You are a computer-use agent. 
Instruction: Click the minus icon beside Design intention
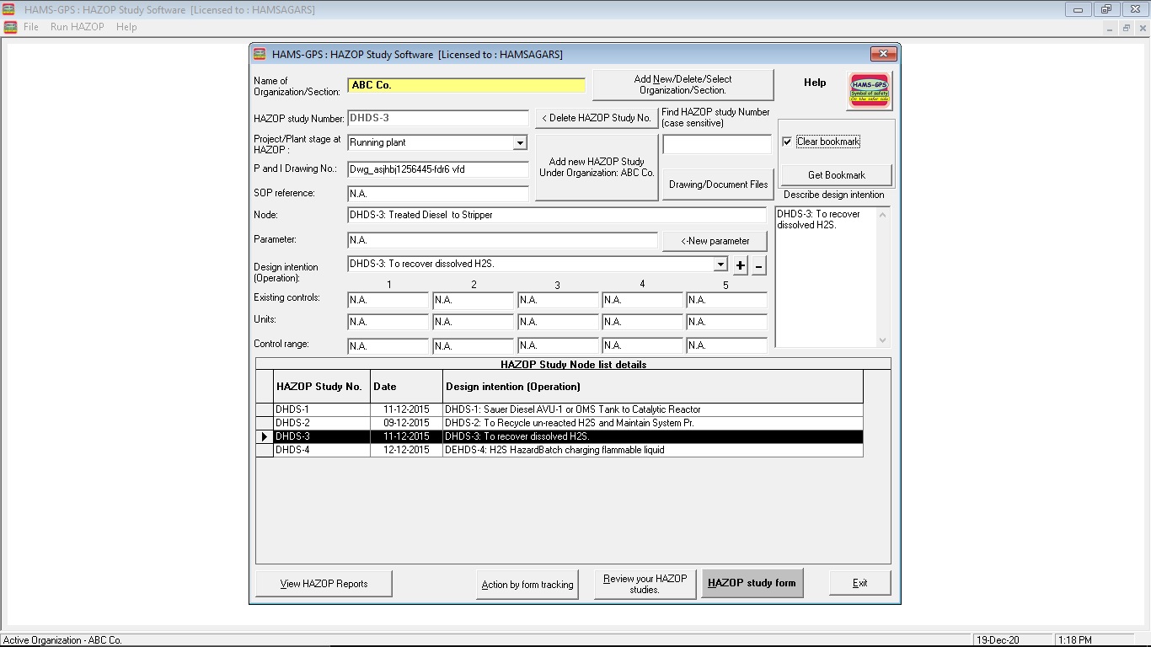(x=758, y=265)
